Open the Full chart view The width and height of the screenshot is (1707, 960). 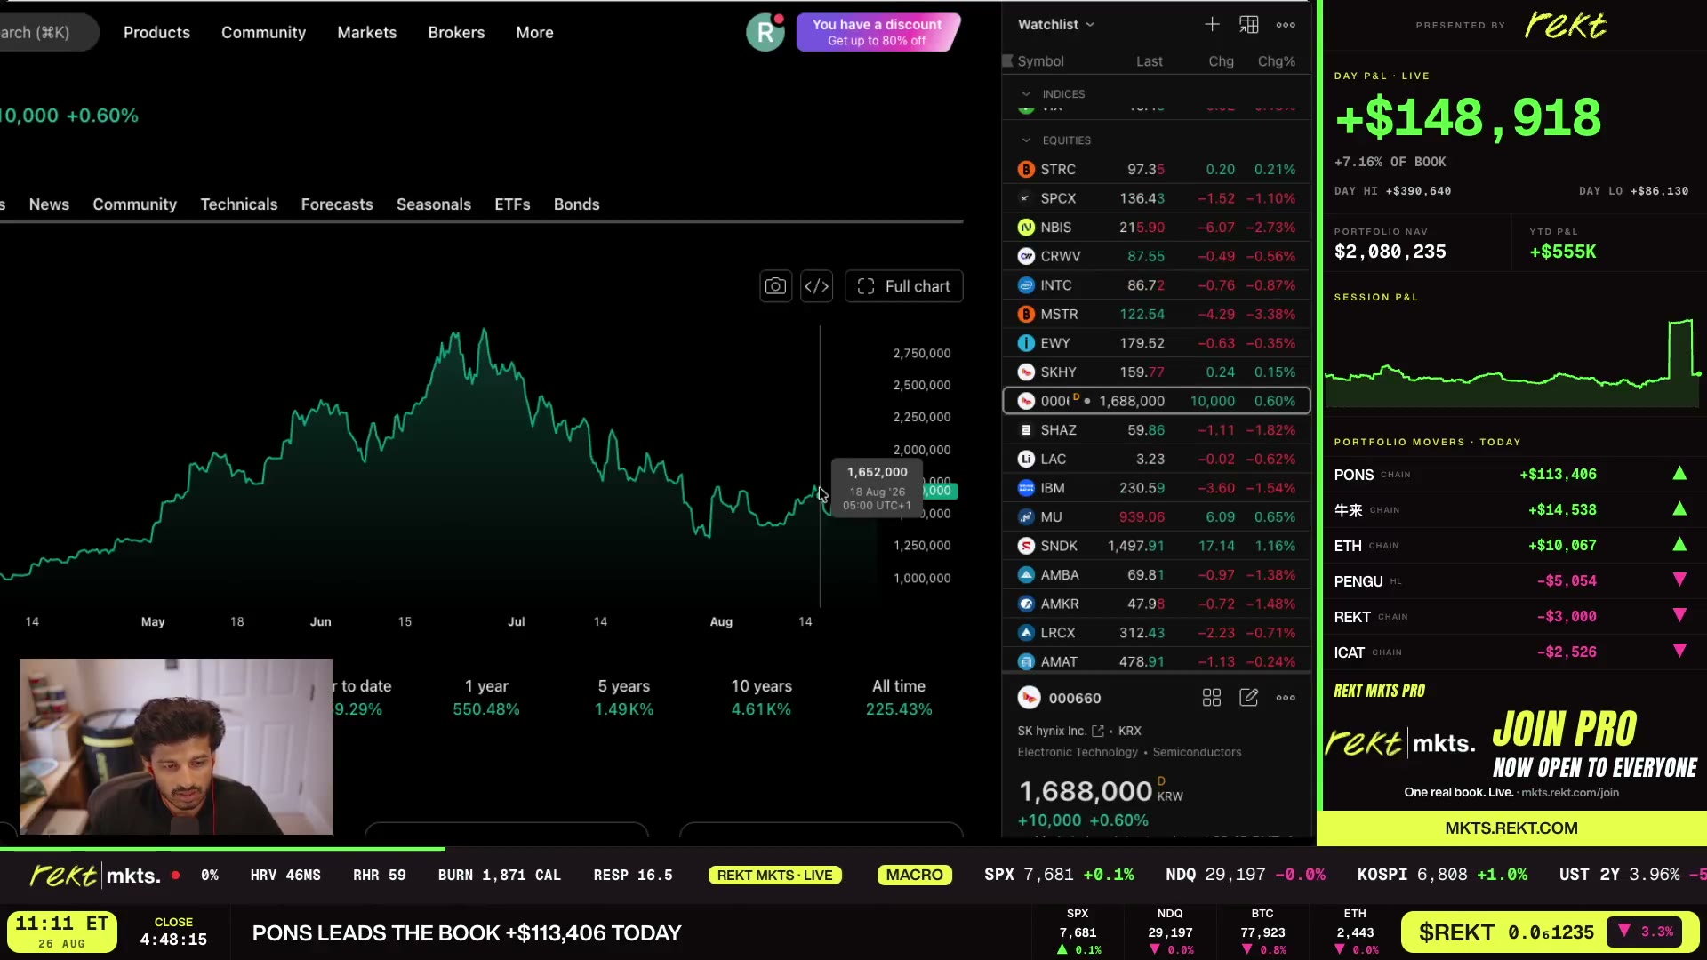(903, 286)
